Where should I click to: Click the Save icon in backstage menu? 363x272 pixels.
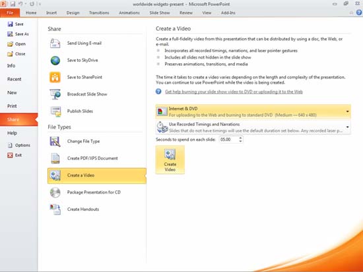click(10, 24)
